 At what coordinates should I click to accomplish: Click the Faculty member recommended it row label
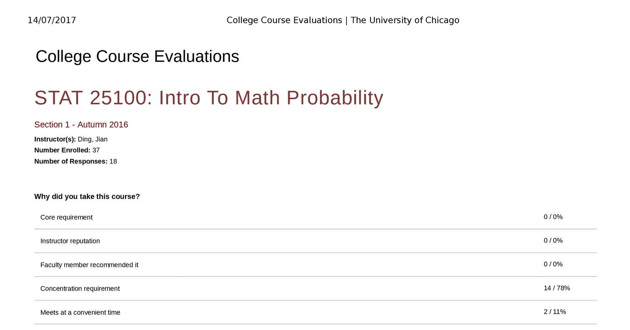click(x=89, y=265)
